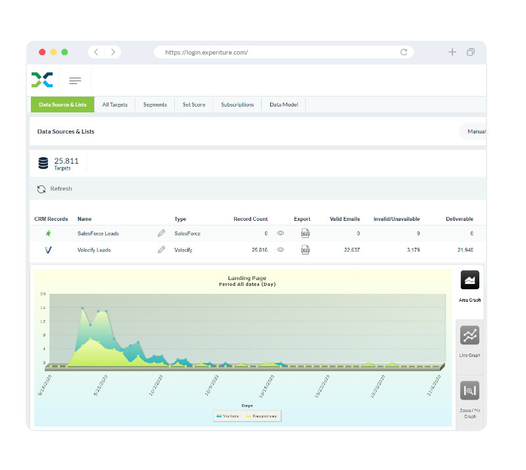
Task: Sort by Name column header
Action: click(85, 219)
